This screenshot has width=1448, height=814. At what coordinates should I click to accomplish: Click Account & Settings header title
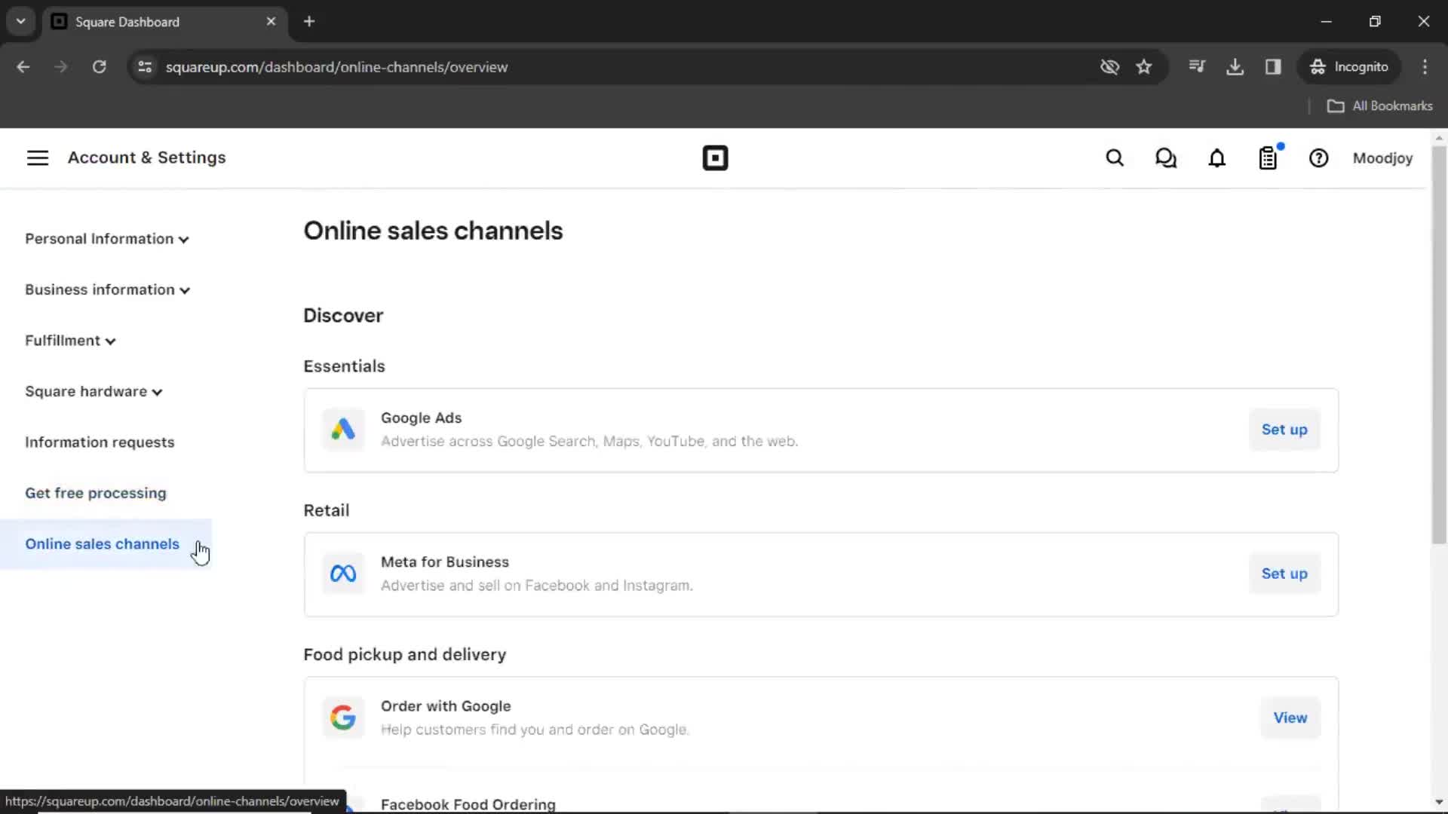(147, 158)
